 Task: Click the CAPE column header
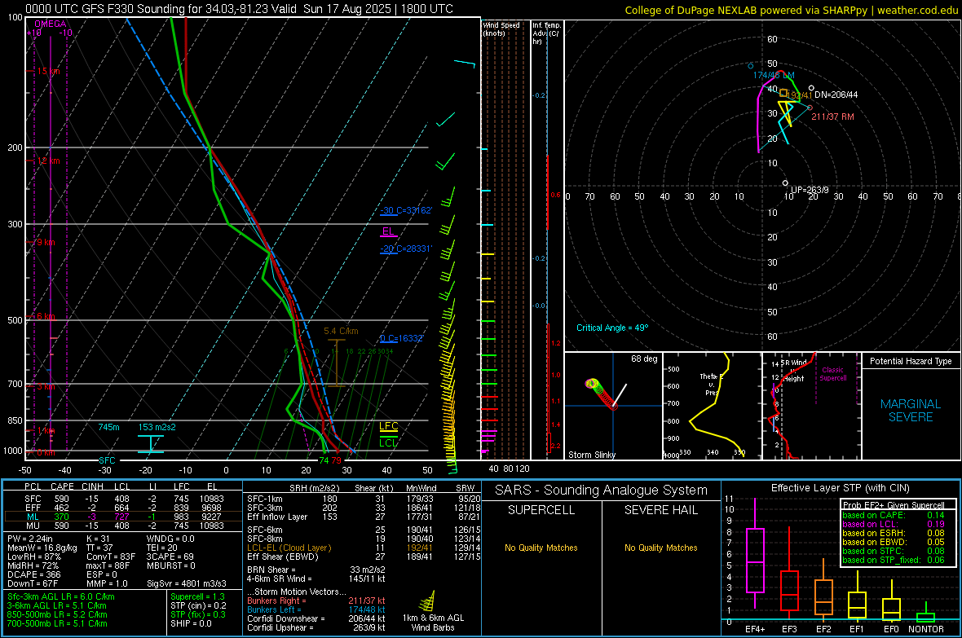62,486
